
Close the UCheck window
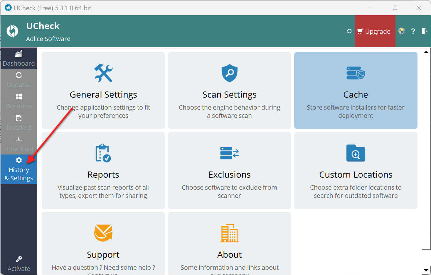pos(419,8)
